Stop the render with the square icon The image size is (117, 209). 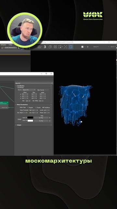click(x=82, y=47)
